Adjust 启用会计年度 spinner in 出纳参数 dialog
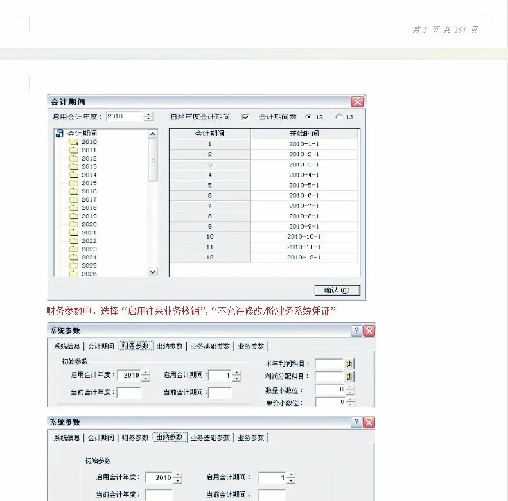The height and width of the screenshot is (501, 508). (177, 478)
